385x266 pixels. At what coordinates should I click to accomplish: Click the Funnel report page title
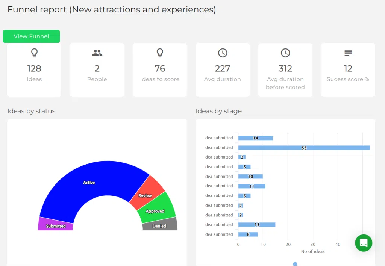[x=112, y=9]
